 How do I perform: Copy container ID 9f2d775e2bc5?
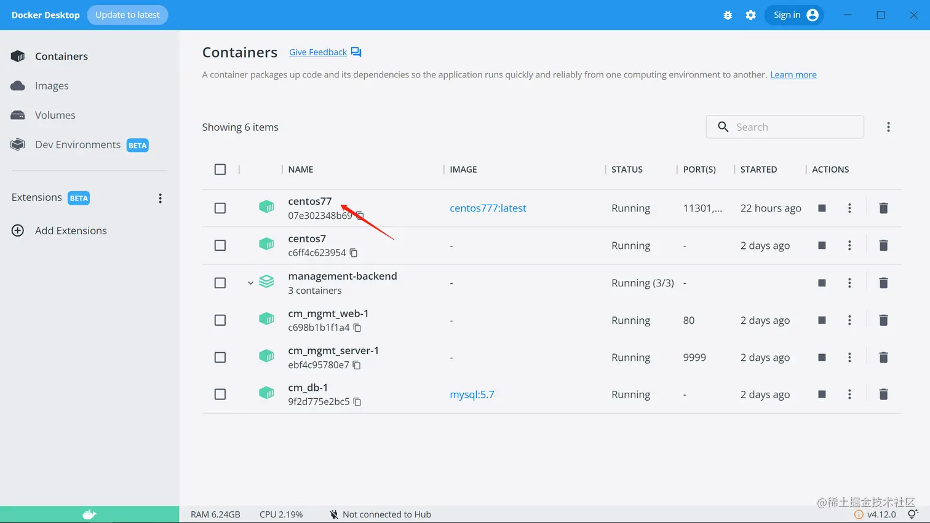(357, 402)
